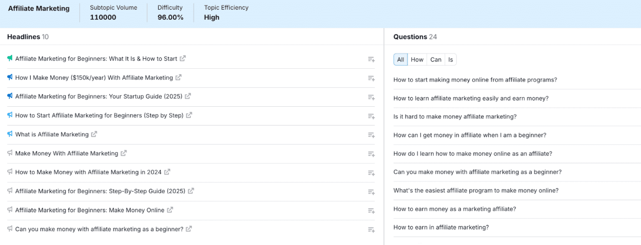Click blue megaphone icon beside 'How I Make Money' headline
This screenshot has width=641, height=245.
(10, 77)
